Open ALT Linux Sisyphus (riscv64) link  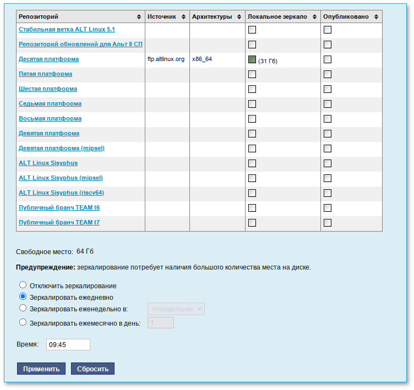pyautogui.click(x=61, y=193)
